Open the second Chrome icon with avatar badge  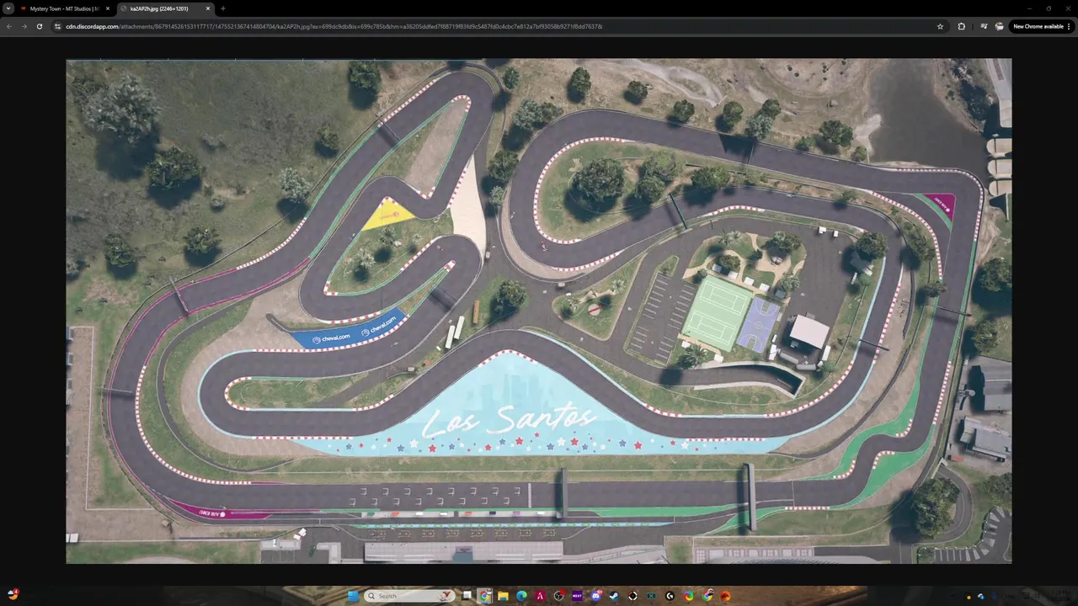click(x=707, y=596)
